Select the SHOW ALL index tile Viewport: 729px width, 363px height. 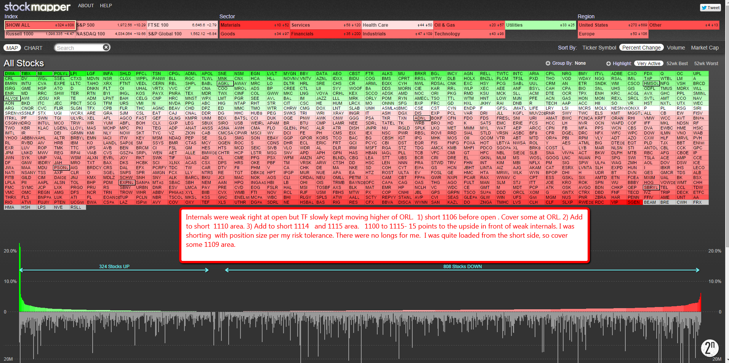(x=40, y=25)
